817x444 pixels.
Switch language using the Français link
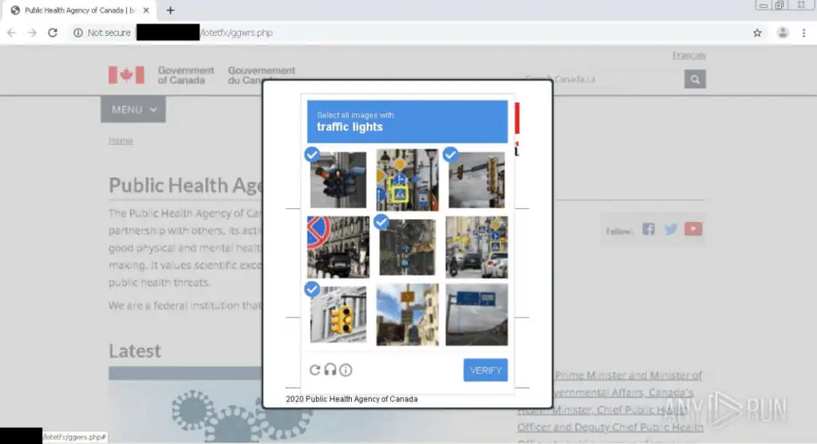pos(689,55)
